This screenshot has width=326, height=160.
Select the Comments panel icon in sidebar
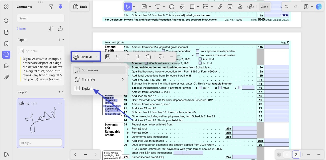[x=6, y=55]
